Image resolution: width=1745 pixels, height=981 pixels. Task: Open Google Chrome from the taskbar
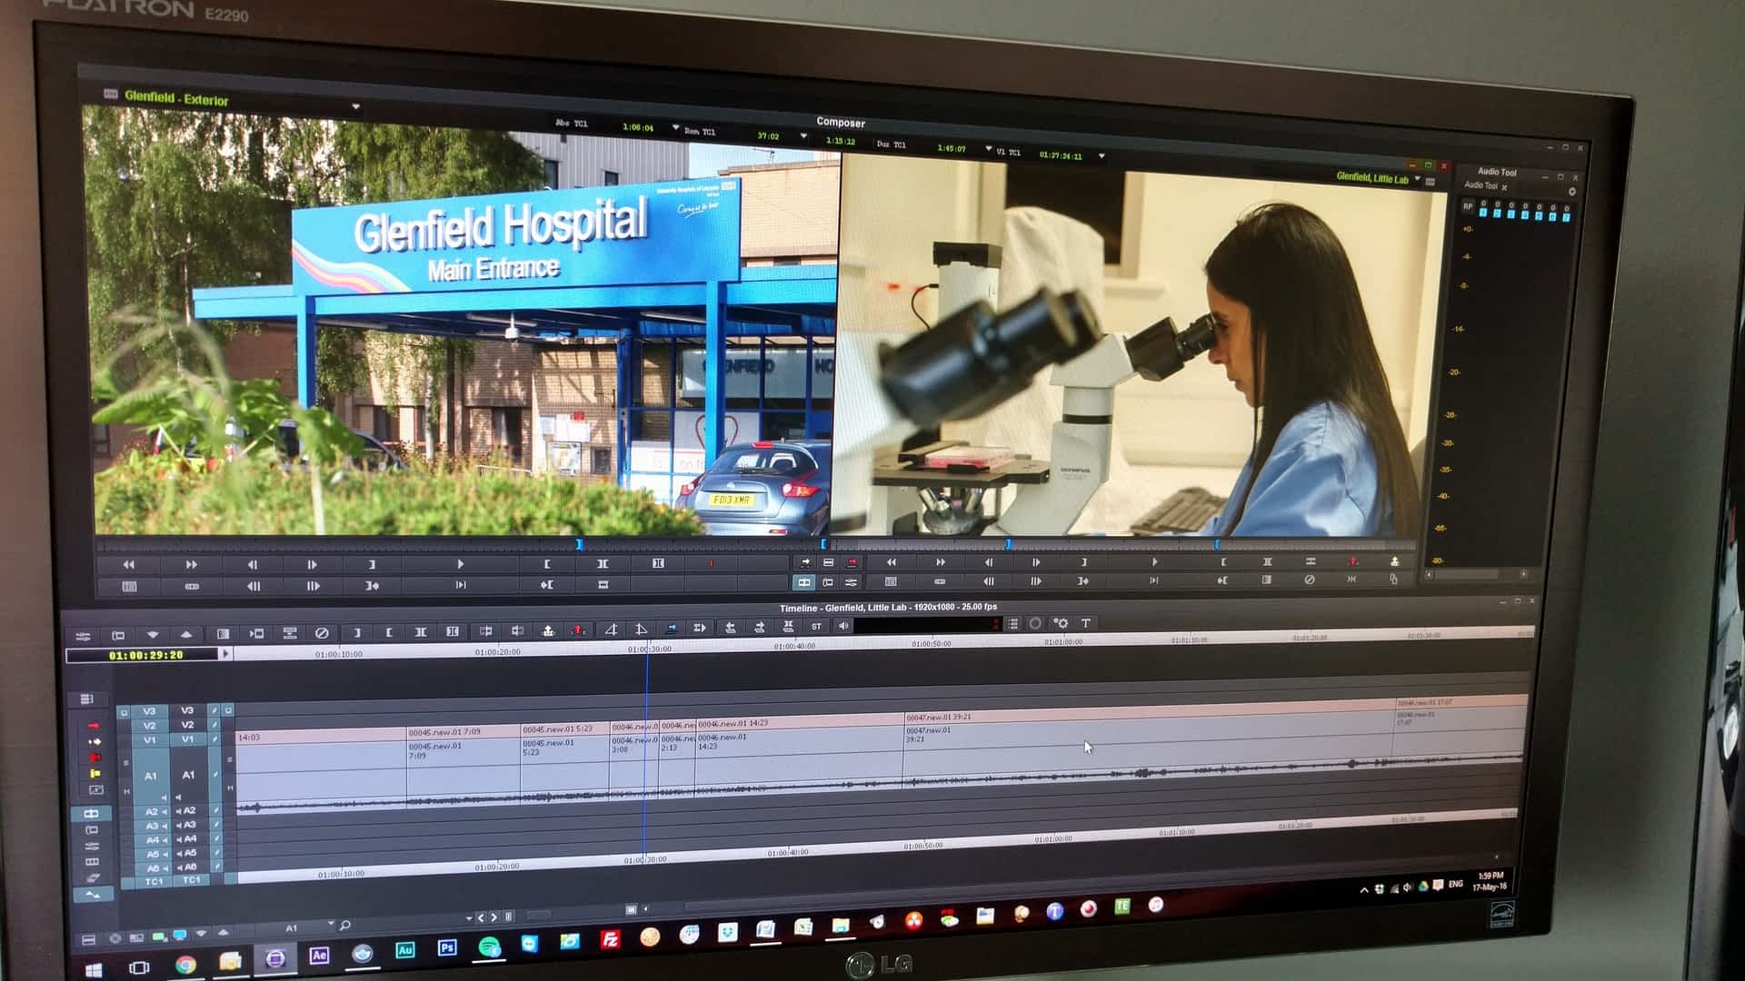(185, 965)
